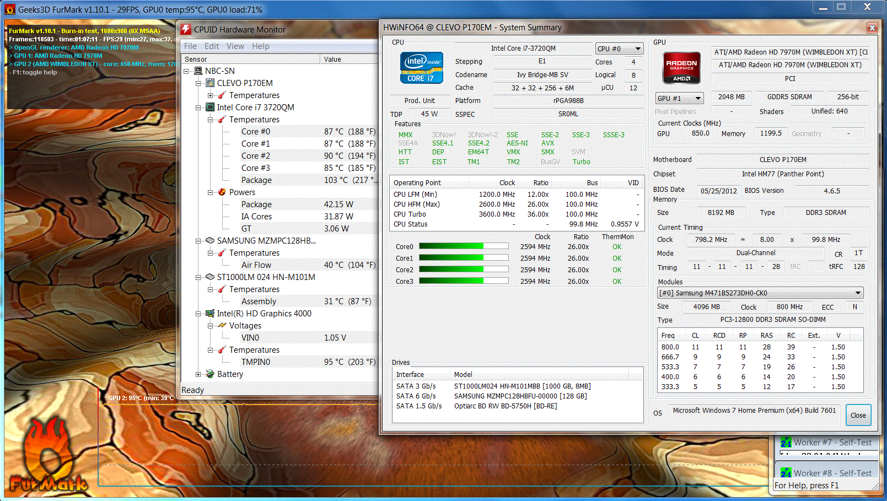This screenshot has height=501, width=887.
Task: Click the Prod. Unit button
Action: pos(420,101)
